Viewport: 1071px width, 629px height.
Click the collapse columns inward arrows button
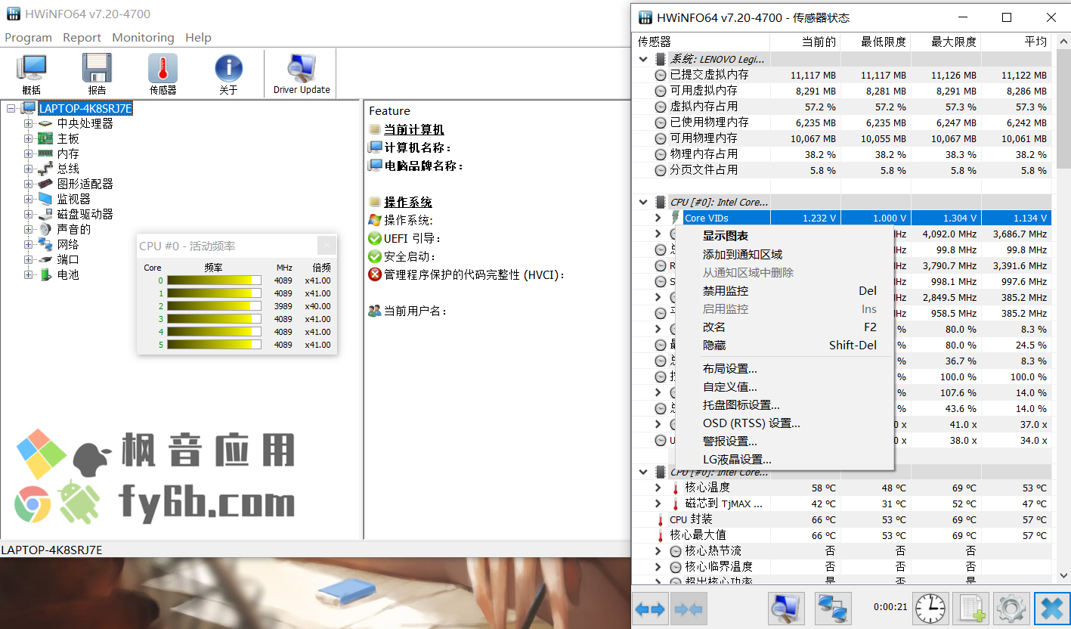pyautogui.click(x=688, y=609)
